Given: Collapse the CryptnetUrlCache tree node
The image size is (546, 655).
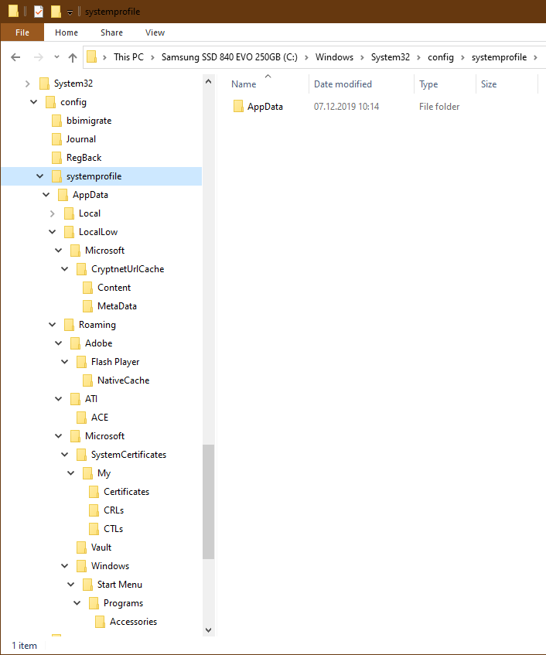Looking at the screenshot, I should [x=65, y=269].
